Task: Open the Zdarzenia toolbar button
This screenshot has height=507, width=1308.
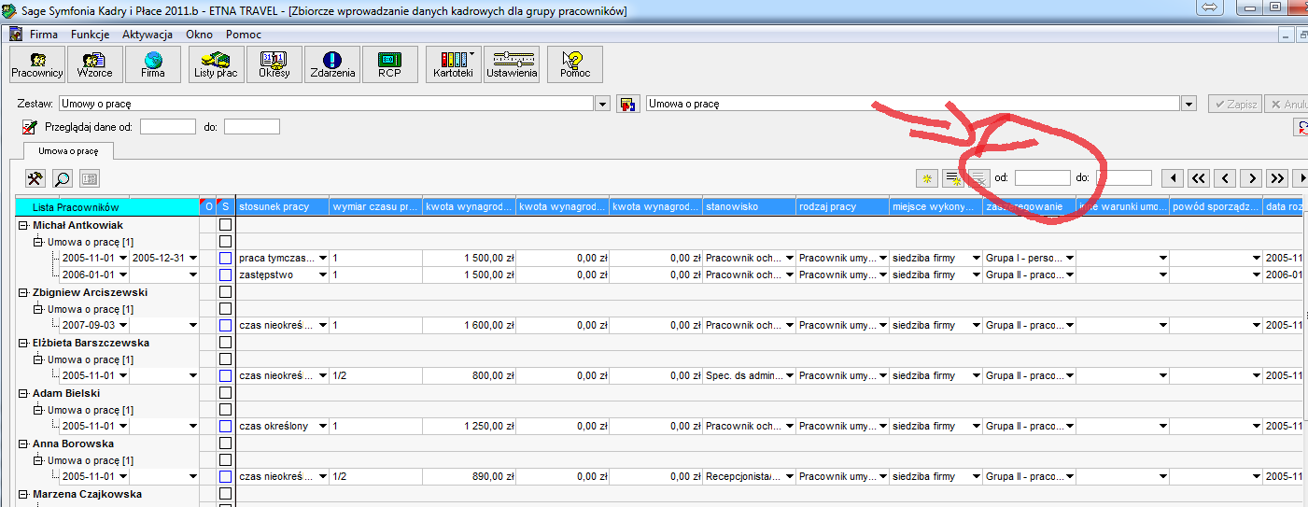Action: [332, 63]
